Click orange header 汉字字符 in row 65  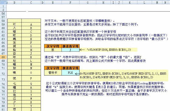[x=53, y=46]
